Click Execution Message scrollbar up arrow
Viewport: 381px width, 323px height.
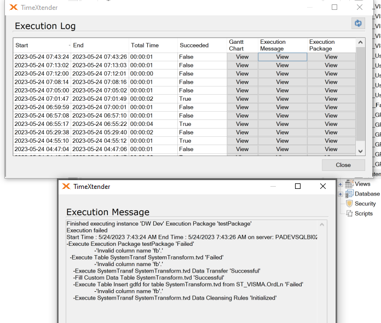[x=322, y=224]
